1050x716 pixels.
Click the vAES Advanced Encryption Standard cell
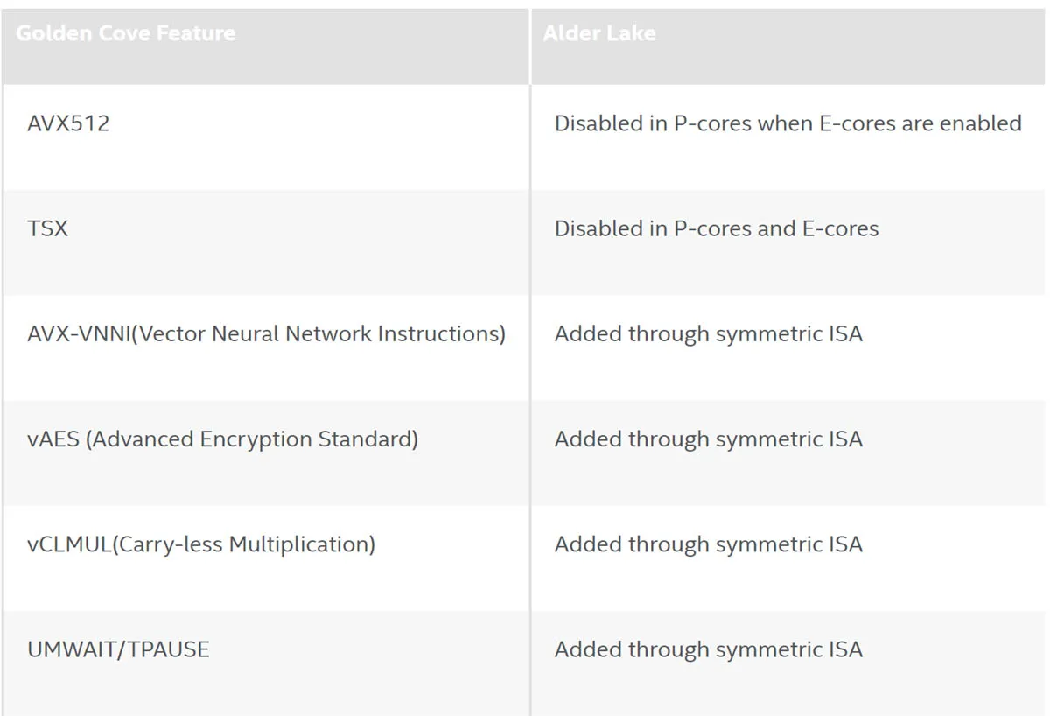tap(265, 453)
